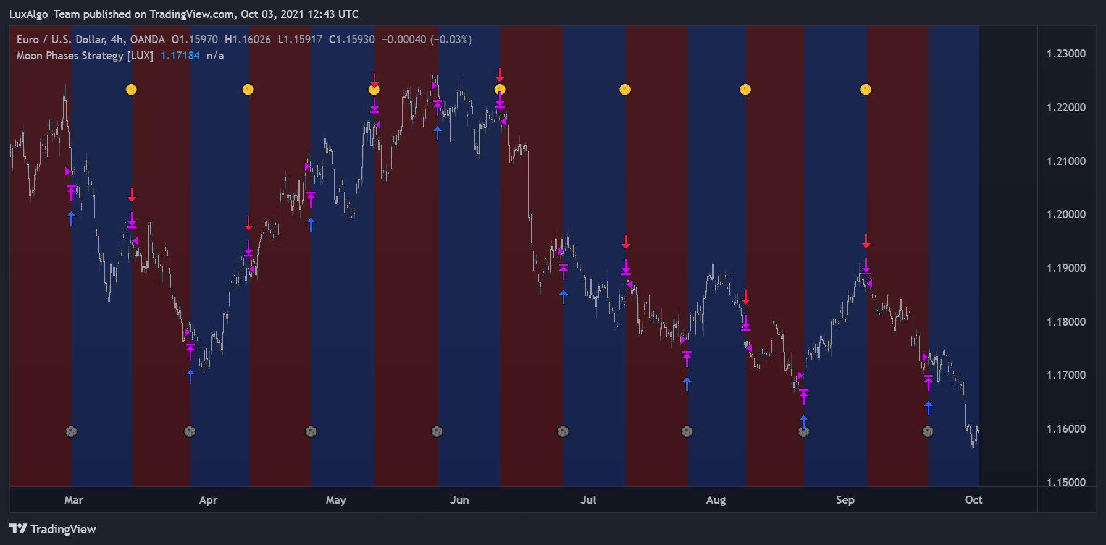This screenshot has width=1106, height=545.
Task: Click the red down arrow in mid-March
Action: 132,195
